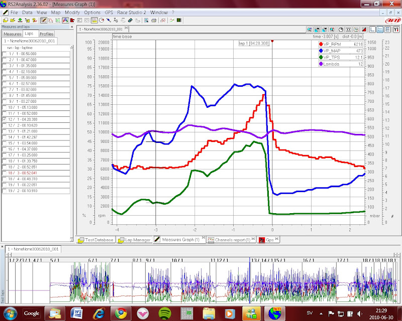The width and height of the screenshot is (402, 321).
Task: Click the VP_TPS legend entry
Action: click(x=341, y=58)
